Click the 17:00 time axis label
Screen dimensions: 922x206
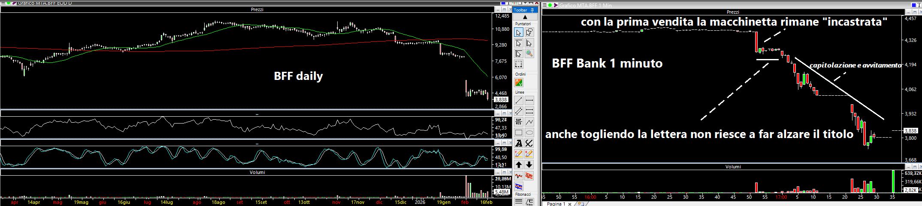[x=781, y=197]
